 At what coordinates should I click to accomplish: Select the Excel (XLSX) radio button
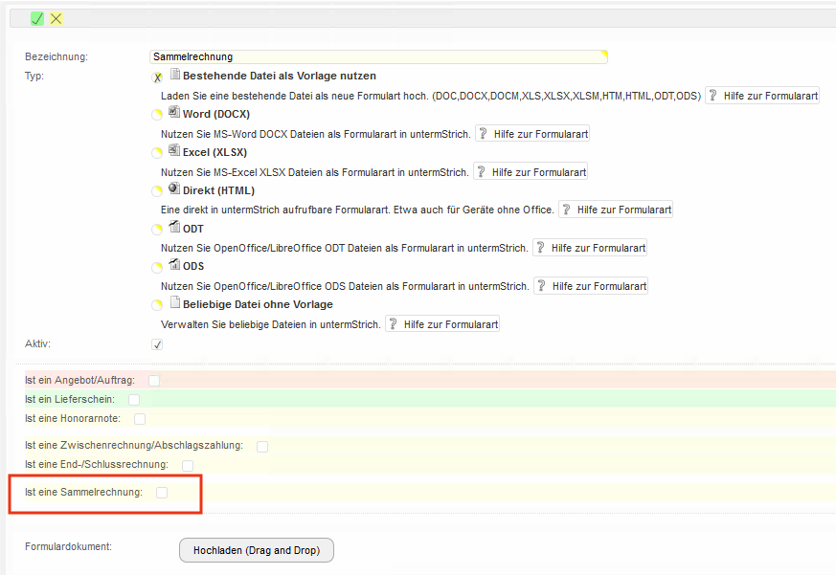[157, 153]
